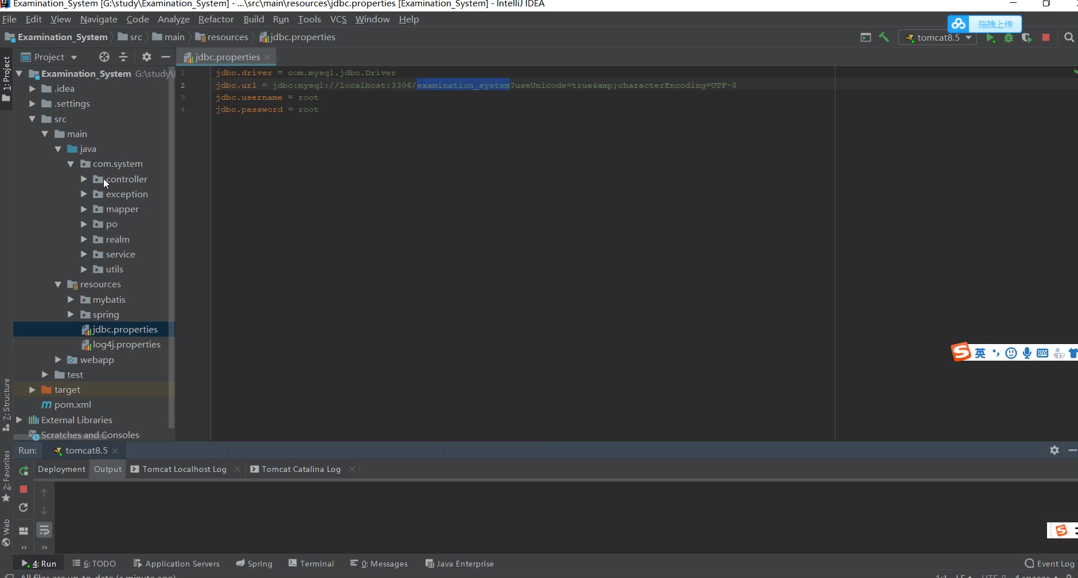The height and width of the screenshot is (578, 1078).
Task: Toggle soft-wrap in Run console
Action: (44, 530)
